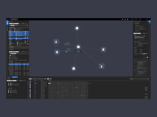The width and height of the screenshot is (157, 117).
Task: Check the Smart Light #1 checkbox under Sensors
Action: tap(9, 89)
